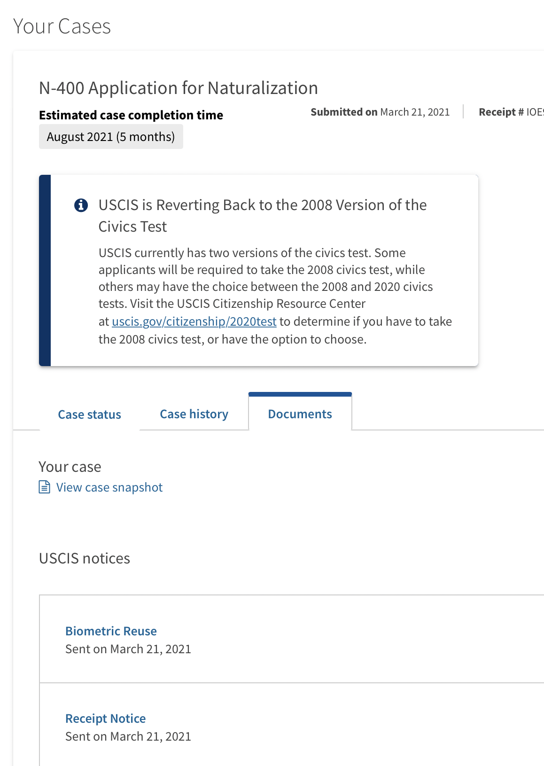Open the uscis.gov/citizenship/2020test link

[x=194, y=321]
